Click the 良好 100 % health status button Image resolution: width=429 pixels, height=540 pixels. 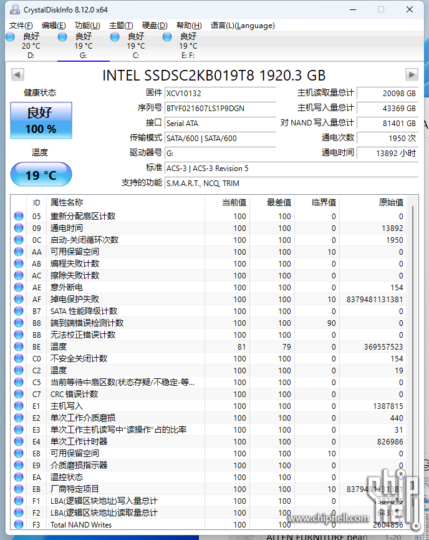tap(41, 120)
